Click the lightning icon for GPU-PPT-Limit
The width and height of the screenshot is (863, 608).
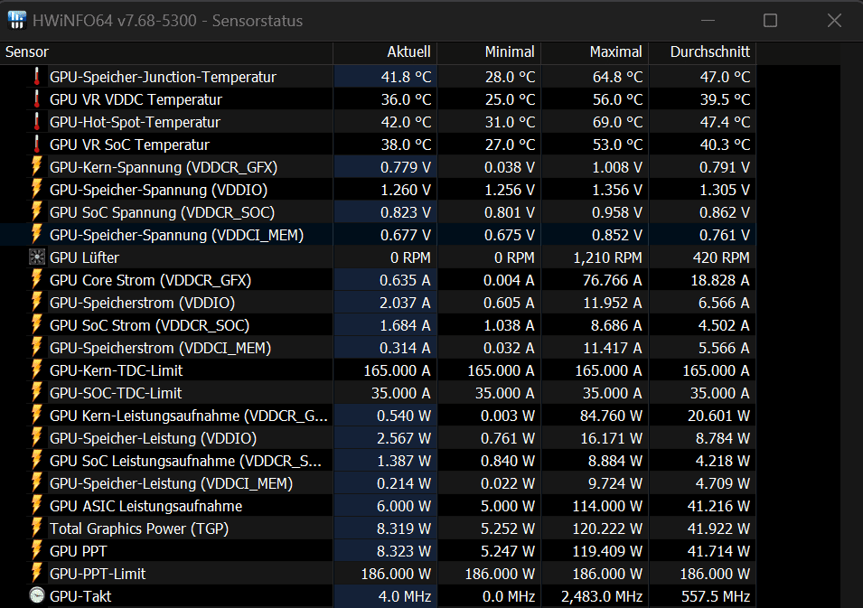[x=37, y=573]
